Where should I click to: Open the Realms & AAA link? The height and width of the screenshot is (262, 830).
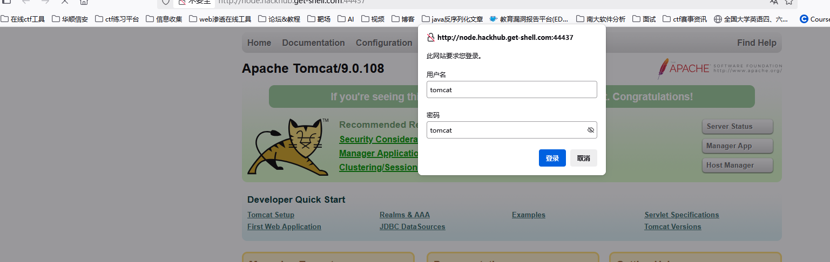tap(404, 215)
